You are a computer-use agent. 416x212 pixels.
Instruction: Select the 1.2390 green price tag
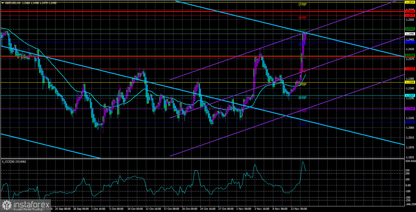click(410, 55)
